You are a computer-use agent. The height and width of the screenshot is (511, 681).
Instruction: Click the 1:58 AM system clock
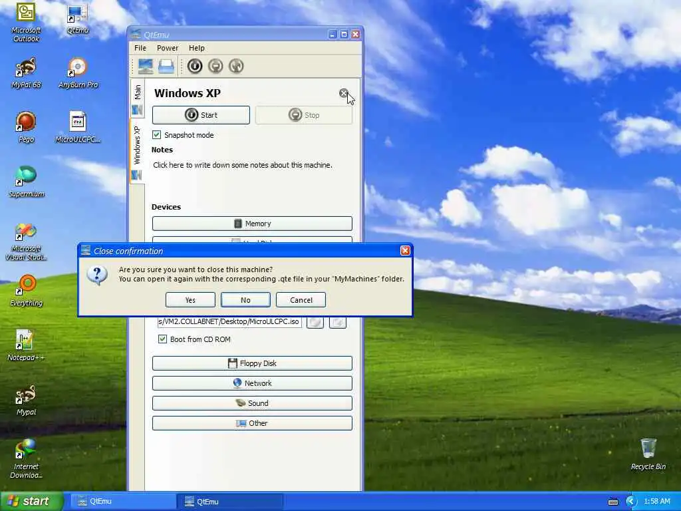click(x=656, y=502)
